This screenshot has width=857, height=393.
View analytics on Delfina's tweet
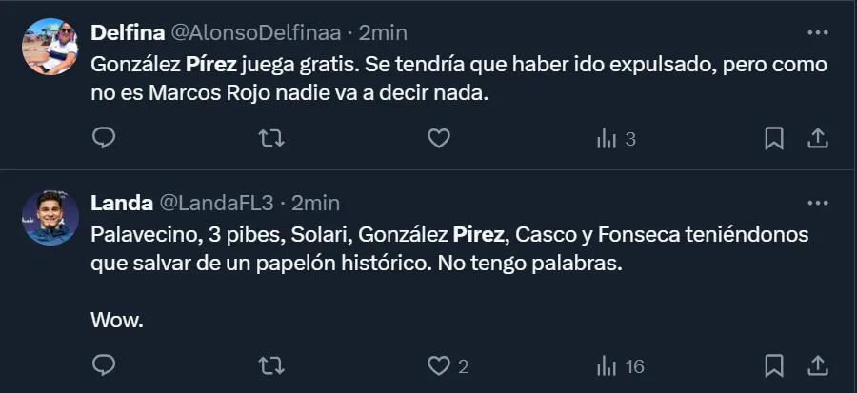pos(615,139)
